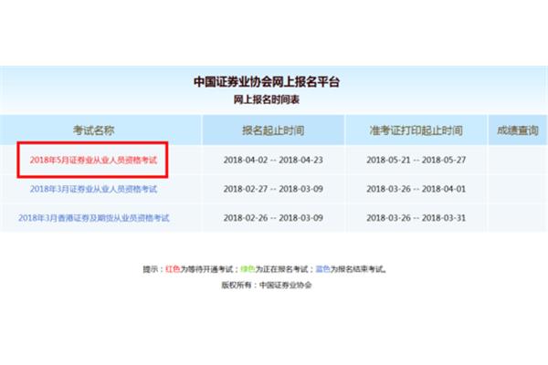Select registration dates 2018-02-27 -- 2018-03-09
The width and height of the screenshot is (548, 365).
point(273,189)
